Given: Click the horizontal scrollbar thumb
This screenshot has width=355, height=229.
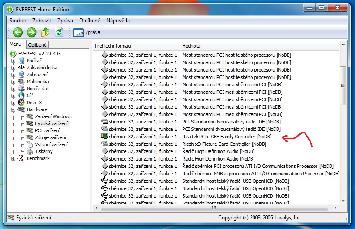Looking at the screenshot, I should pyautogui.click(x=214, y=208).
